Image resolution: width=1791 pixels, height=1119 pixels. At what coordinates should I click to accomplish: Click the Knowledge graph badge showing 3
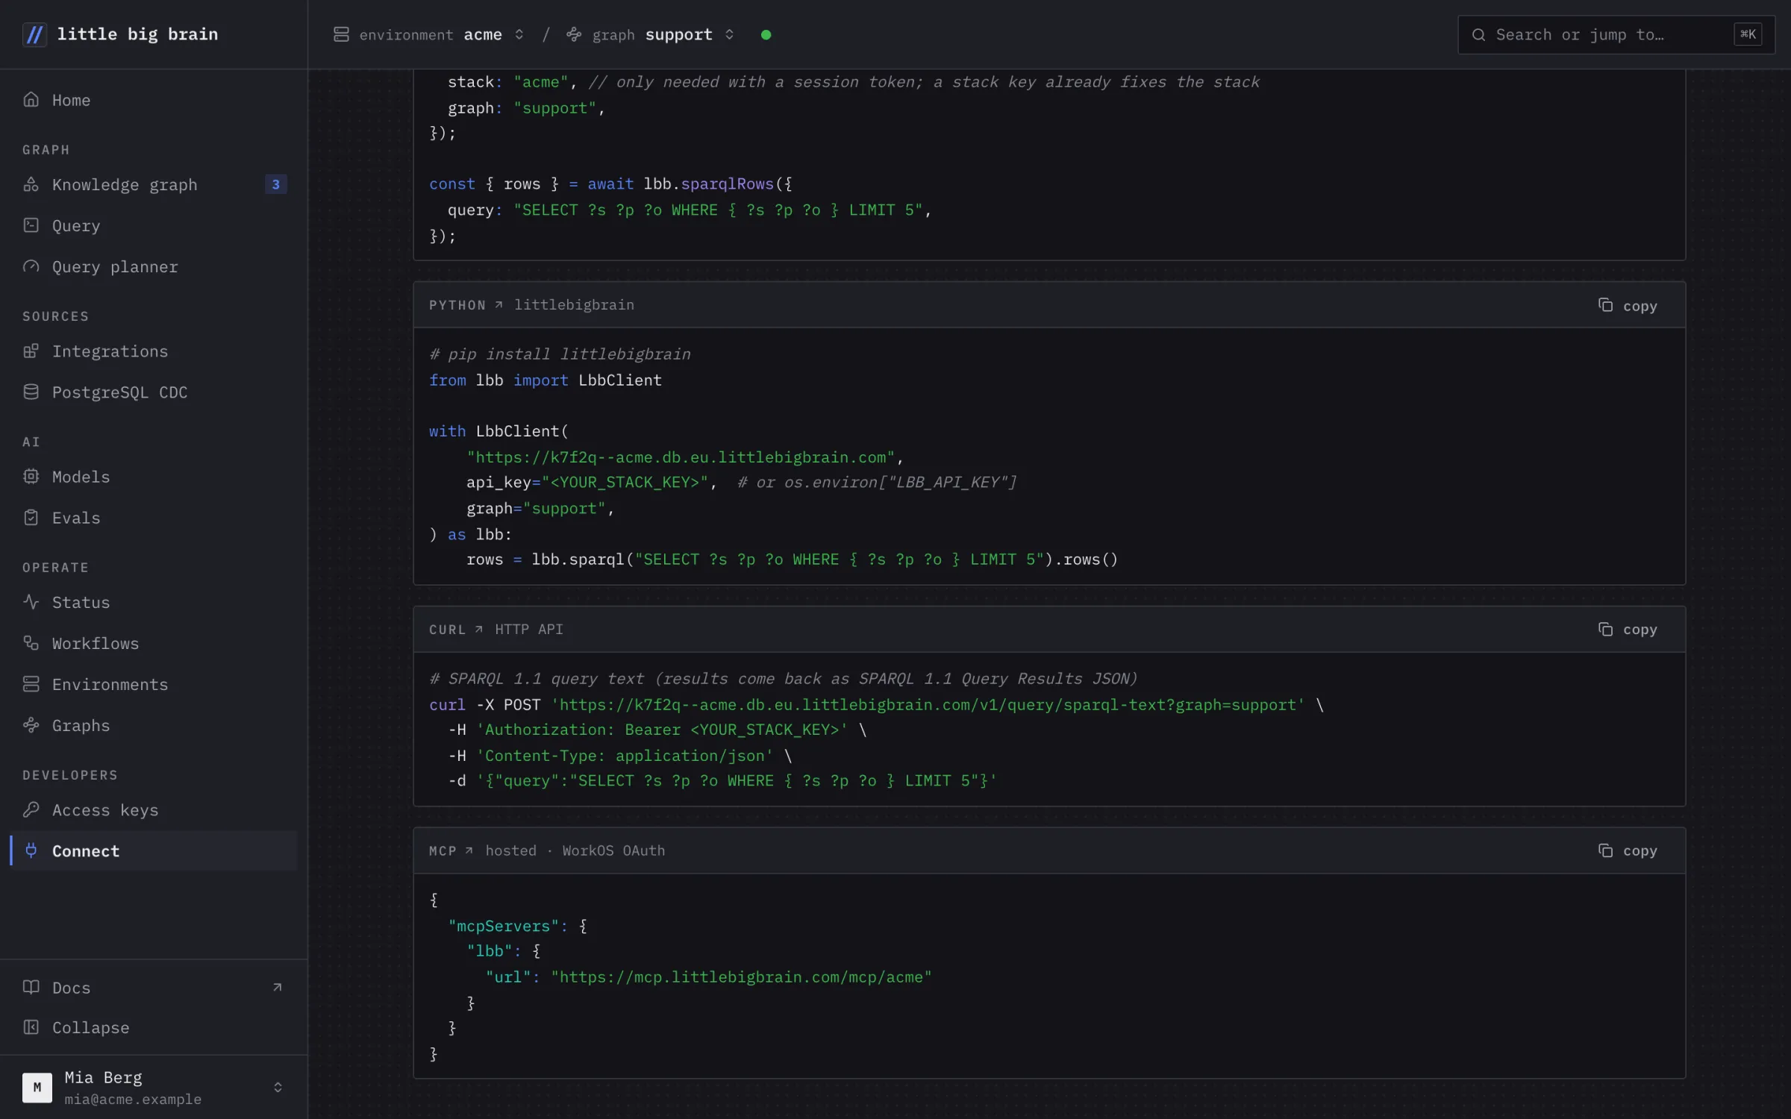tap(275, 184)
